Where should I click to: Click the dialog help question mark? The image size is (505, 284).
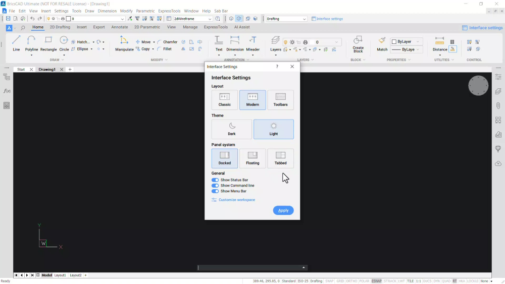(277, 67)
